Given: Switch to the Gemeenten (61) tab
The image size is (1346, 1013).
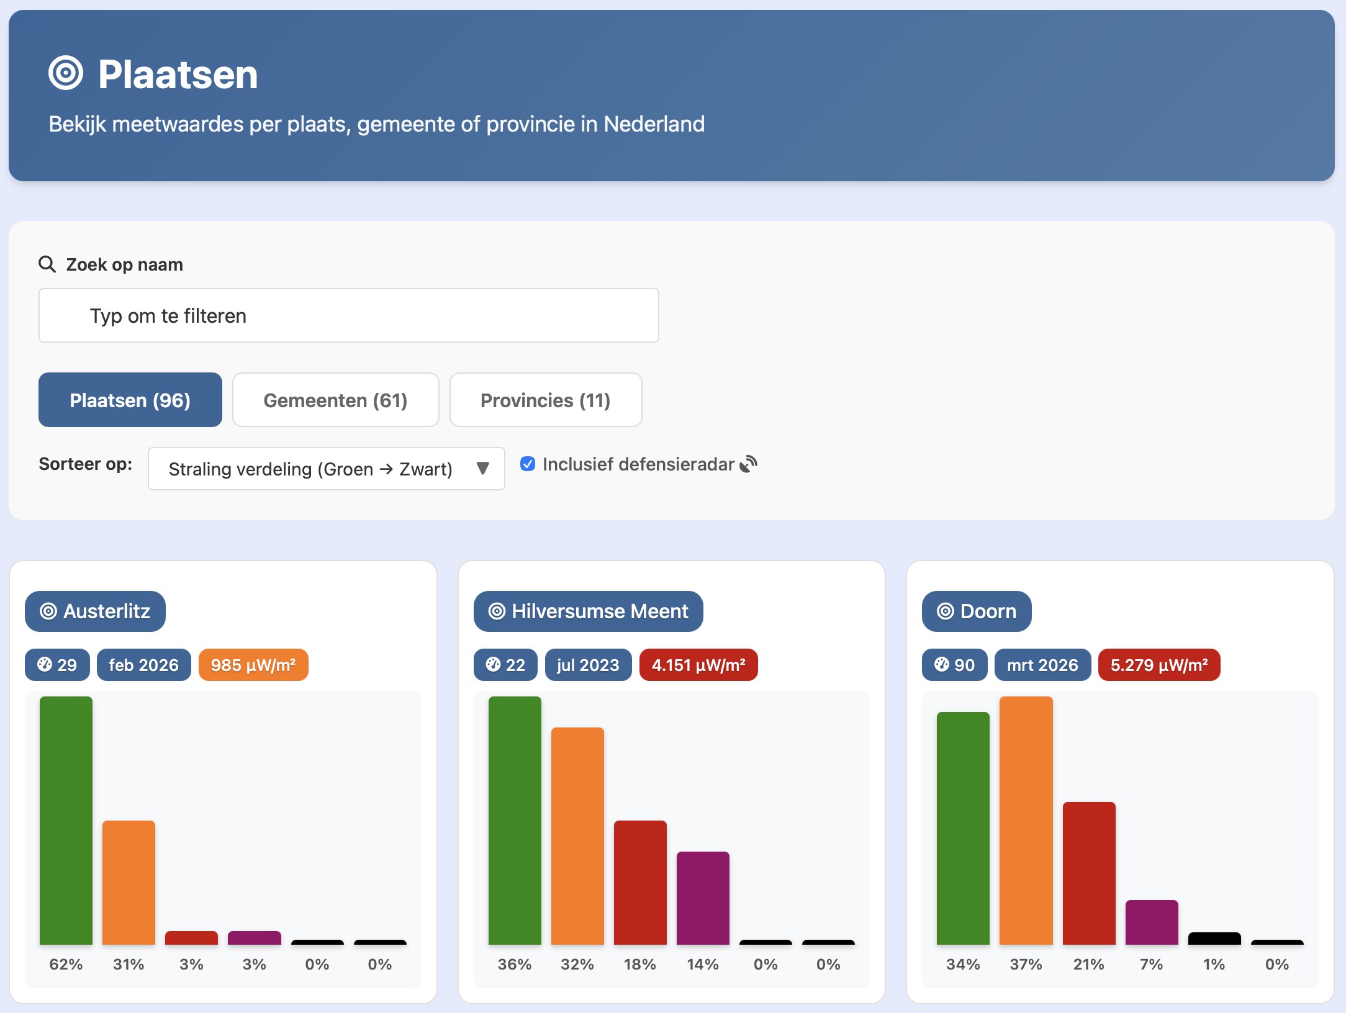Looking at the screenshot, I should coord(335,400).
